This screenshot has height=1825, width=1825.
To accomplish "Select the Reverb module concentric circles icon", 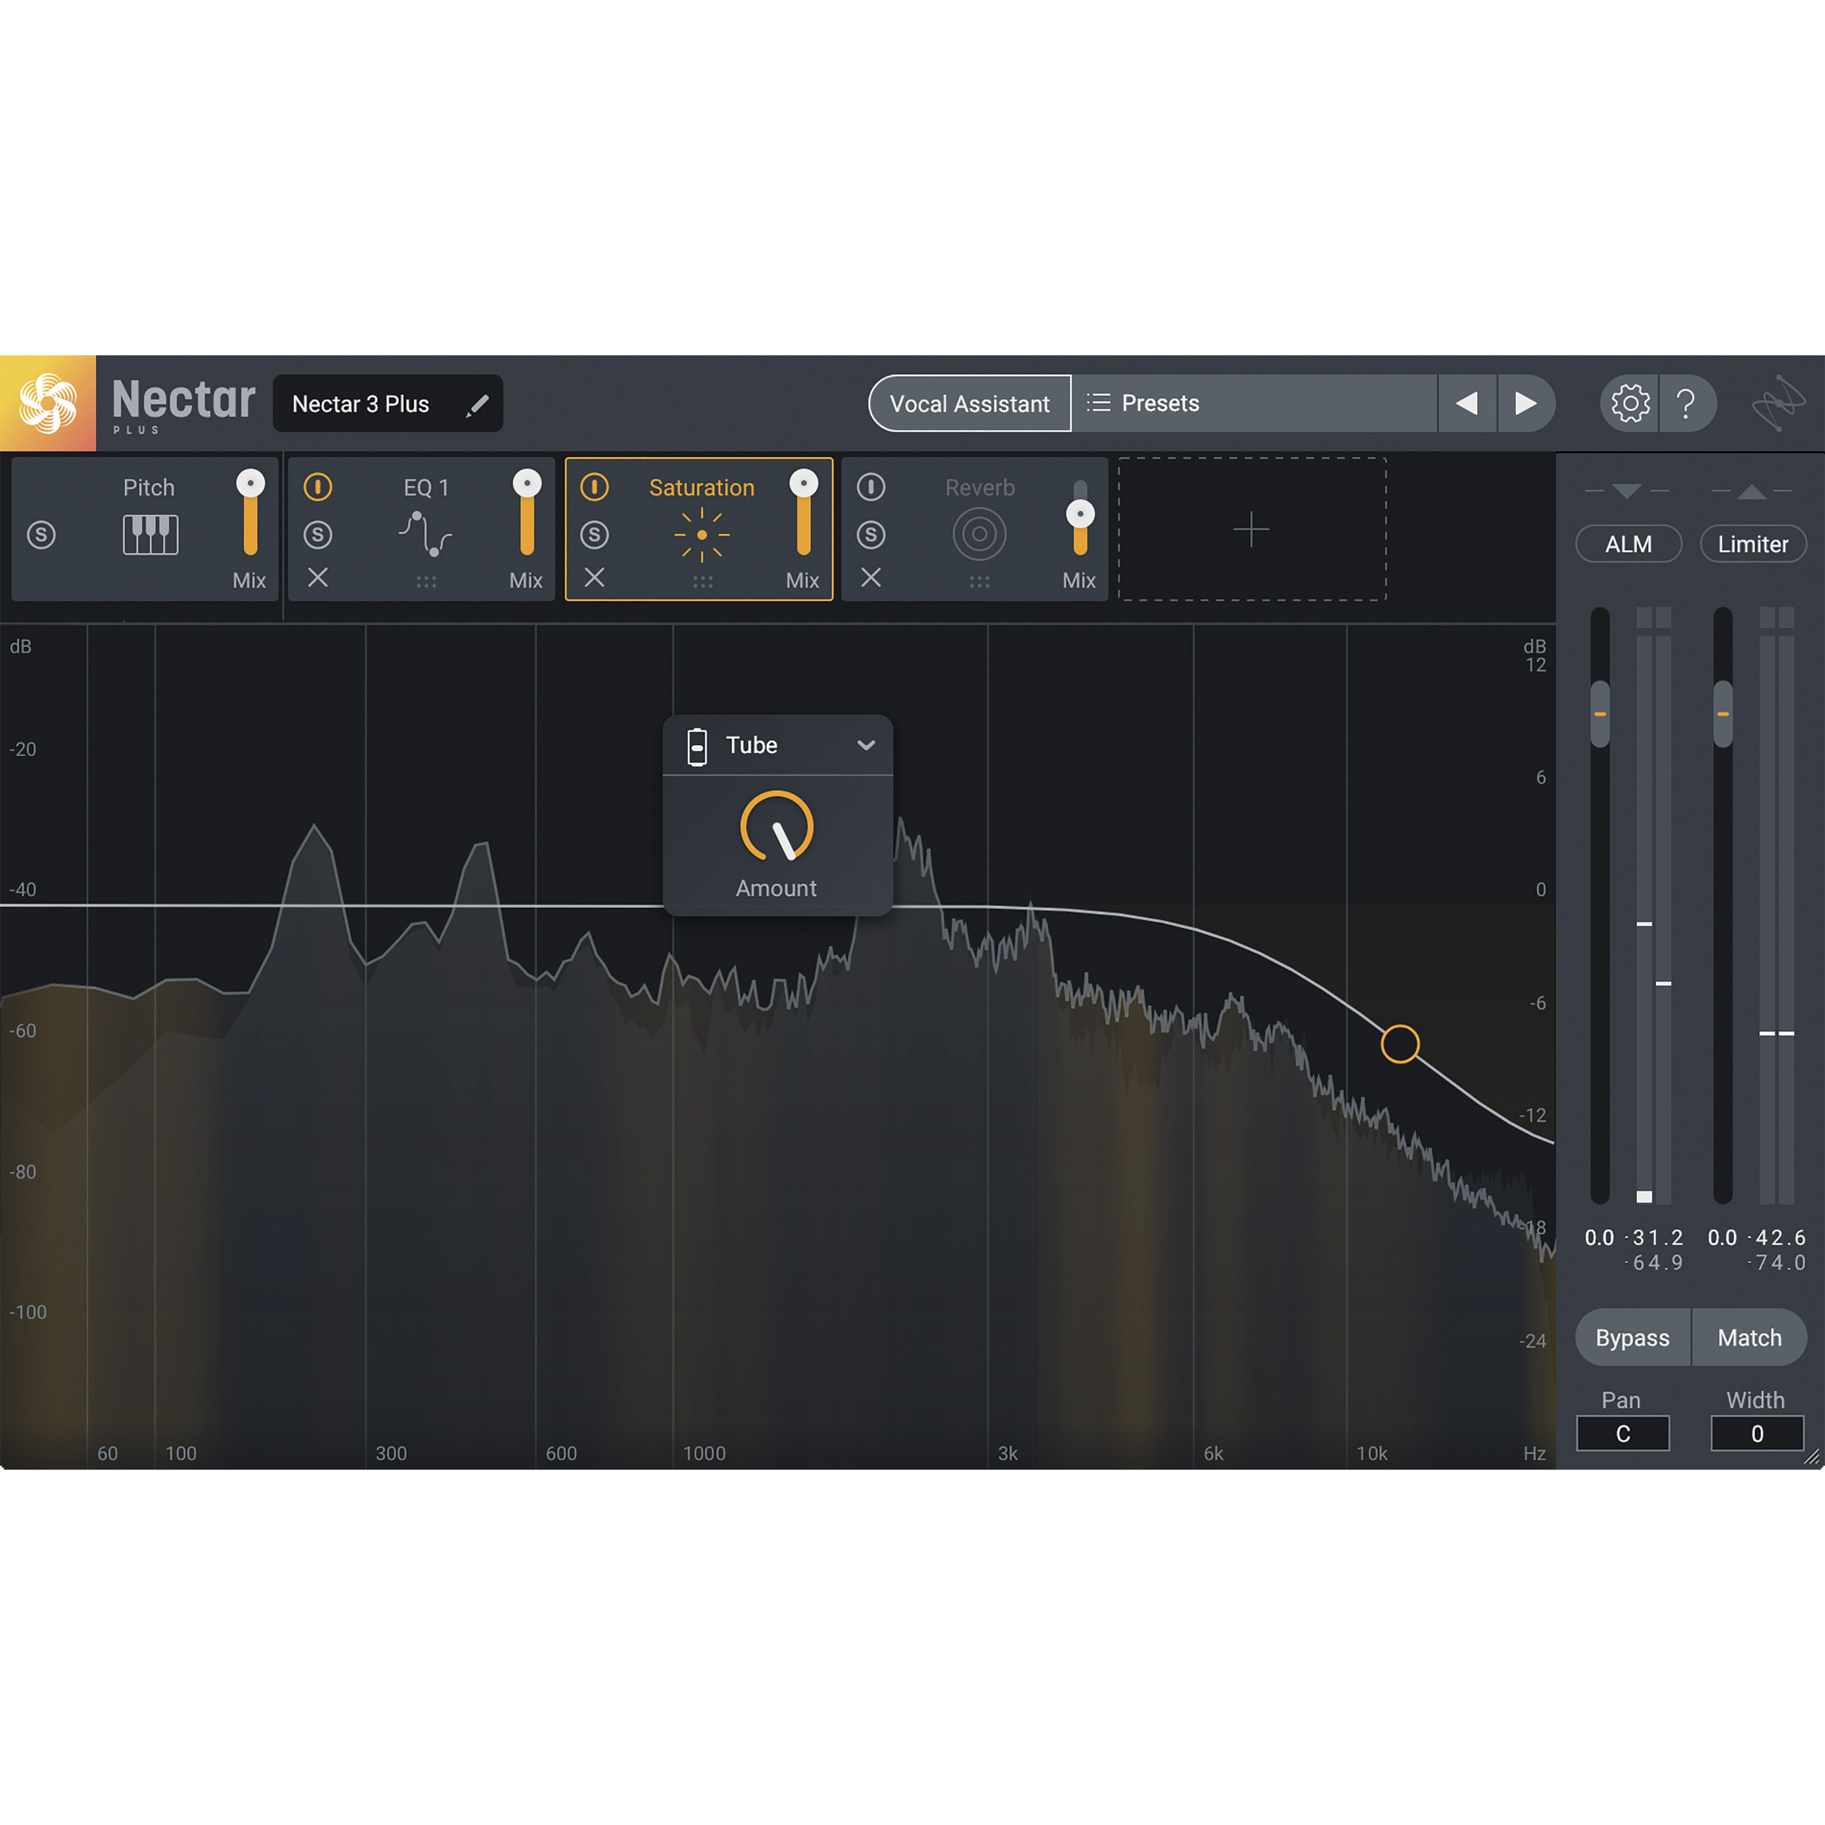I will [x=979, y=535].
